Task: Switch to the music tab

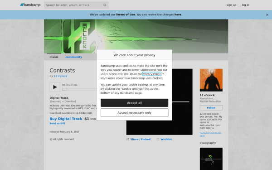Action: [54, 57]
